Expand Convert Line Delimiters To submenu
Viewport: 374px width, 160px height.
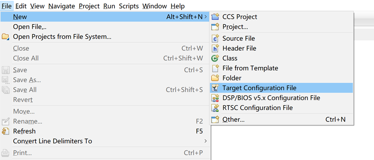pos(205,141)
